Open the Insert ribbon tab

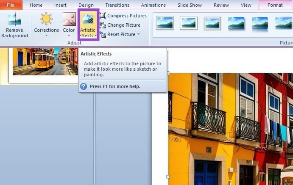click(60, 5)
